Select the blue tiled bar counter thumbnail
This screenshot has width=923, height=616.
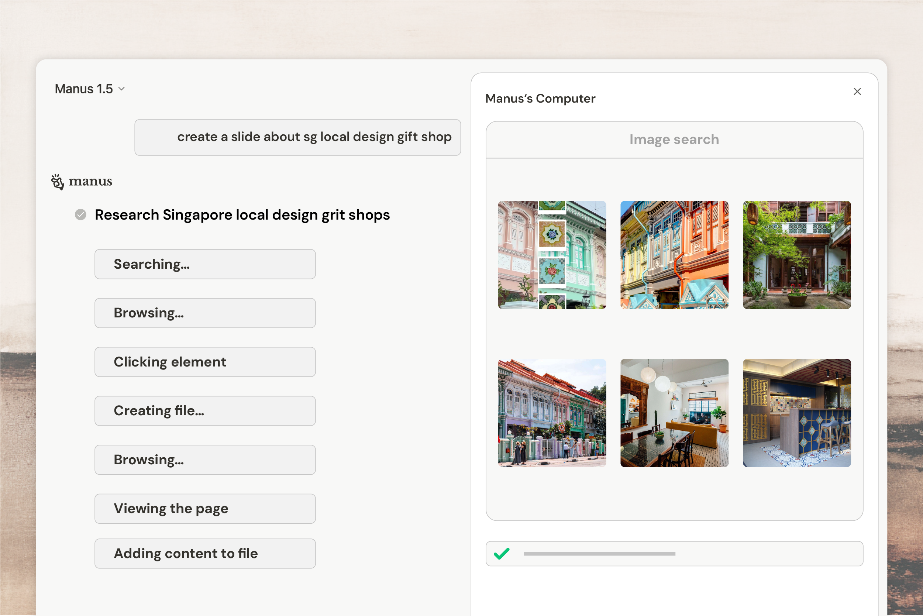[796, 413]
